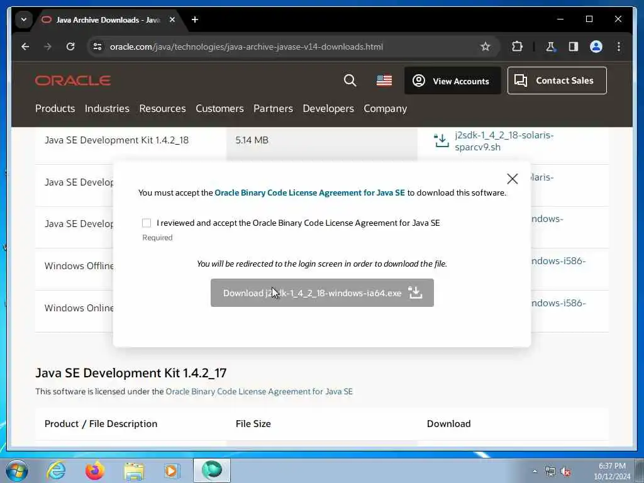The width and height of the screenshot is (644, 483).
Task: Click Download j2sdk-1_4_2_18-windows-ia64.exe button
Action: tap(322, 293)
